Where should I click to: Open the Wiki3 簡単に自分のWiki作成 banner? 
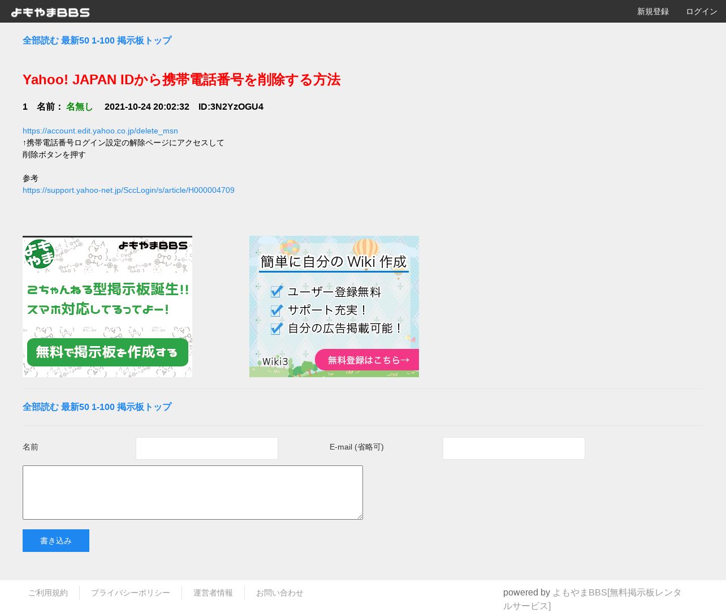point(334,306)
